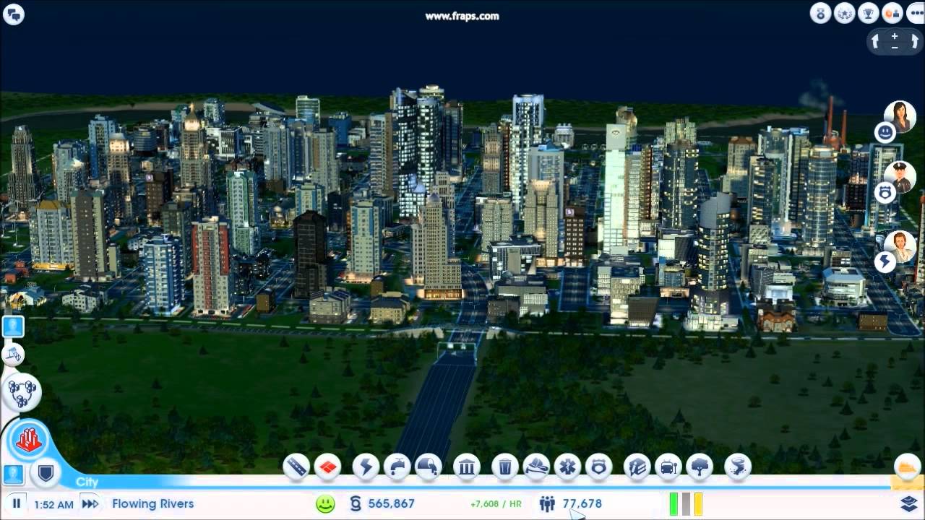Viewport: 925px width, 520px height.
Task: Click the green RCI demand bar
Action: point(674,503)
